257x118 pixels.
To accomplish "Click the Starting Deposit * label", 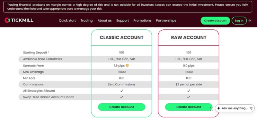I will tap(36, 52).
